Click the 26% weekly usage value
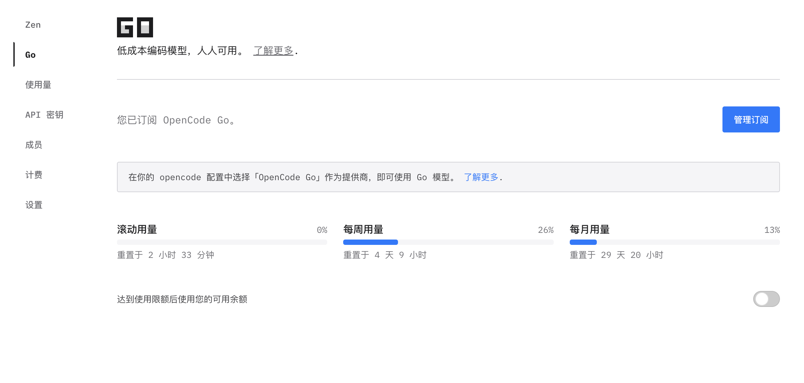This screenshot has height=383, width=804. pos(545,230)
